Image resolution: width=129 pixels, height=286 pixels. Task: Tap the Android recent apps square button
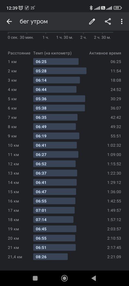pos(35,278)
